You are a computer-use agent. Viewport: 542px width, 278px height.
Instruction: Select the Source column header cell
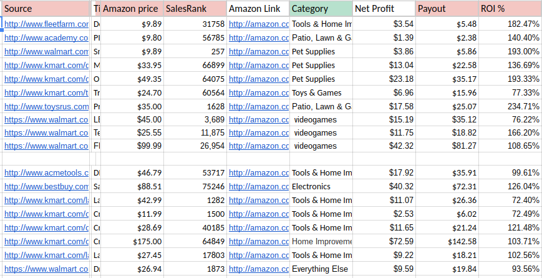coord(46,9)
